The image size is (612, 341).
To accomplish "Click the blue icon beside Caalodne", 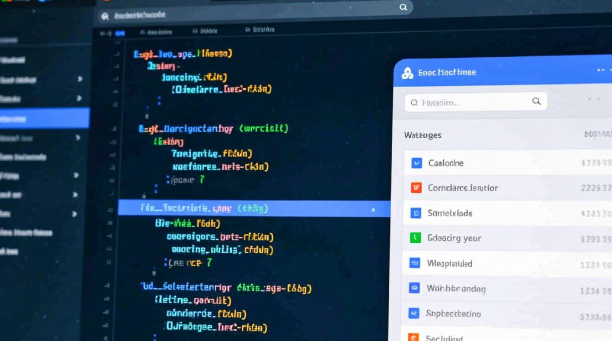I will (x=416, y=163).
